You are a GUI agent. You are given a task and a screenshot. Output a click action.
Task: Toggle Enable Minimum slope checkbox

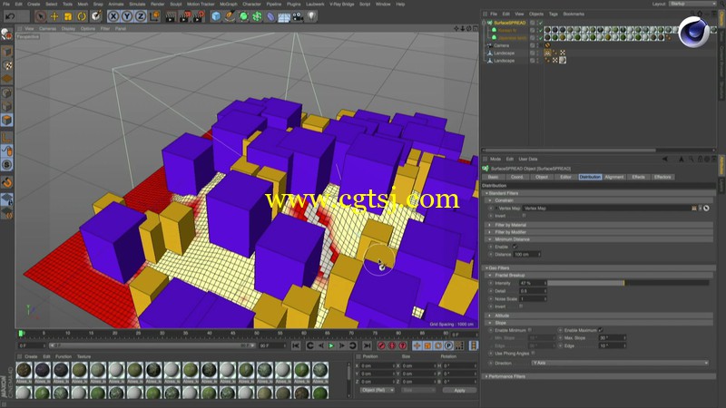tap(530, 330)
